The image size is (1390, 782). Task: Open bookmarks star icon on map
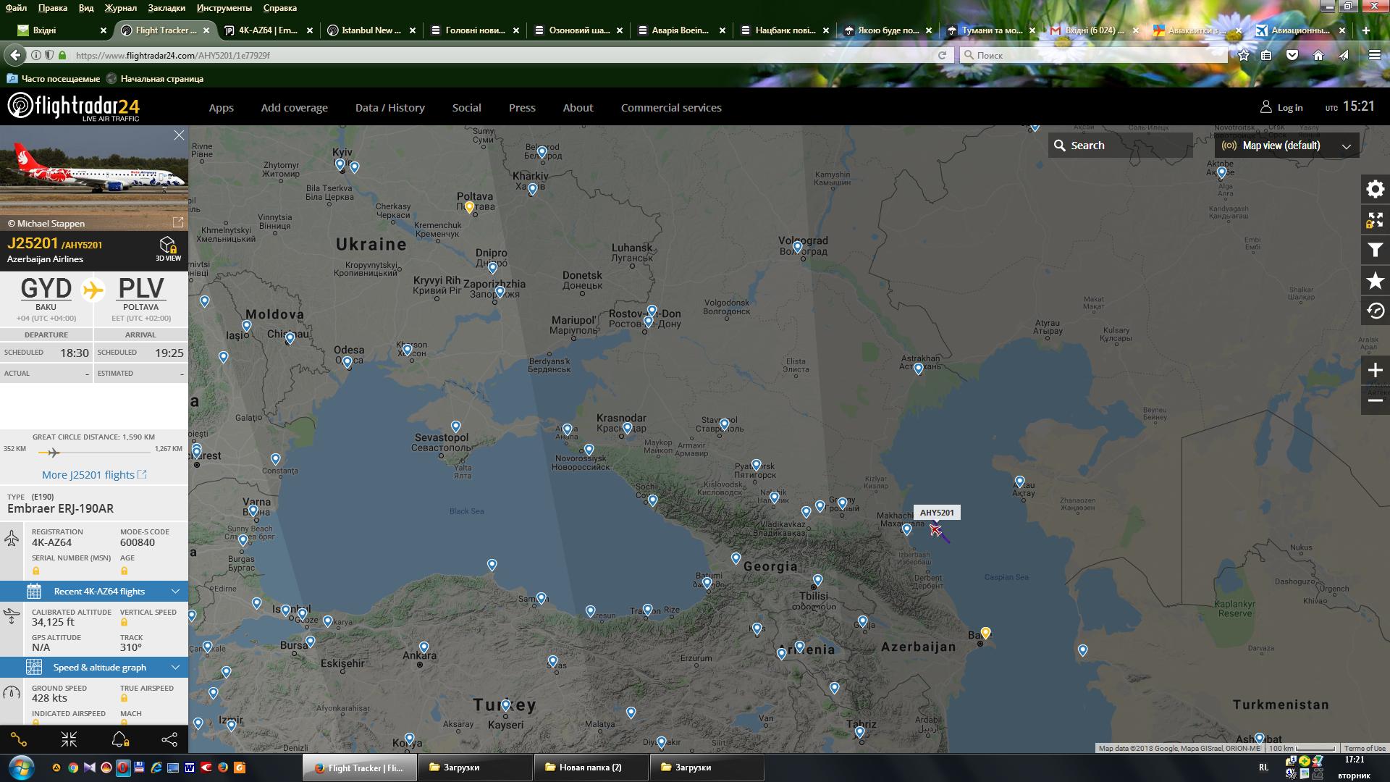tap(1375, 281)
